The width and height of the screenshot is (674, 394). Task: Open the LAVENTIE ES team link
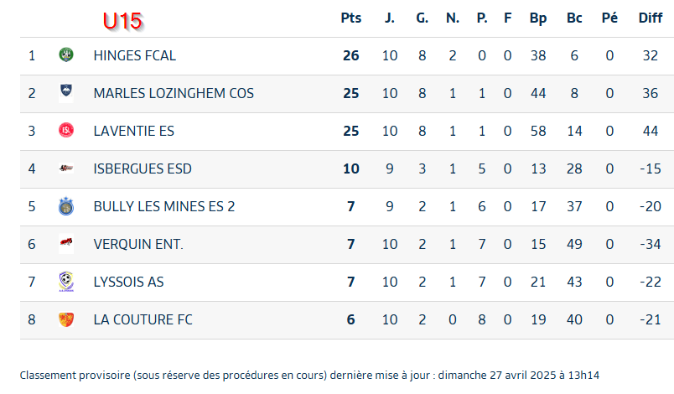point(133,131)
